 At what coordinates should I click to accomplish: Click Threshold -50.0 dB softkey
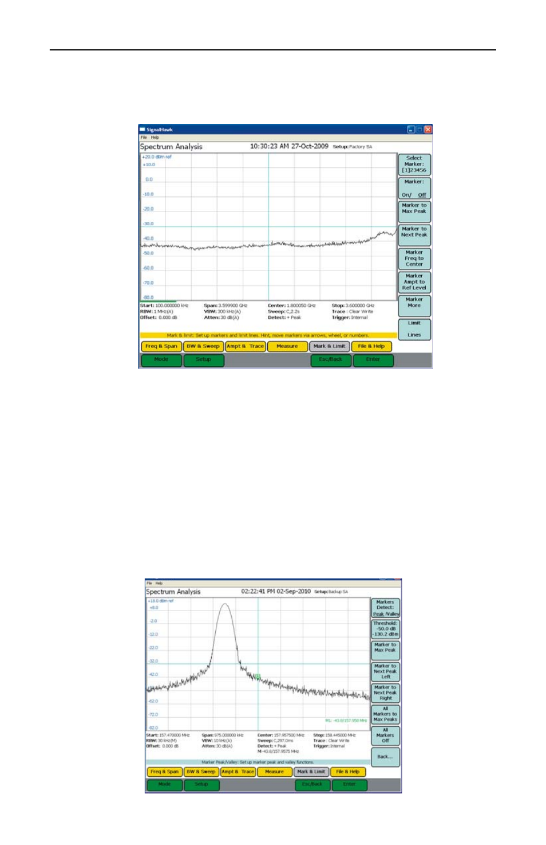pyautogui.click(x=385, y=629)
